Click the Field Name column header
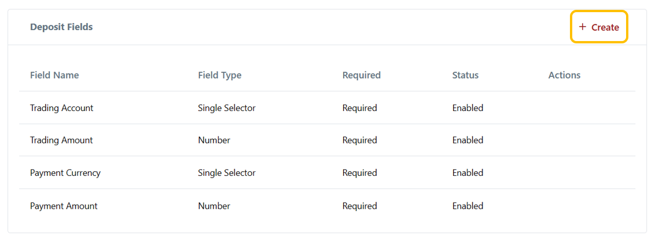Screen dimensions: 655x240 [54, 75]
